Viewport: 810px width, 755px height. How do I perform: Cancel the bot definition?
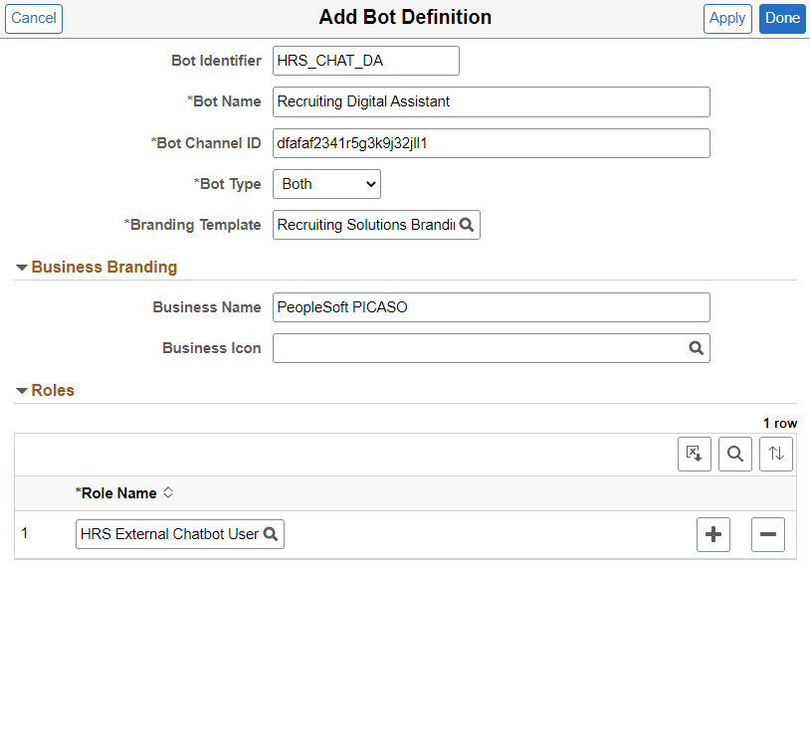tap(33, 19)
